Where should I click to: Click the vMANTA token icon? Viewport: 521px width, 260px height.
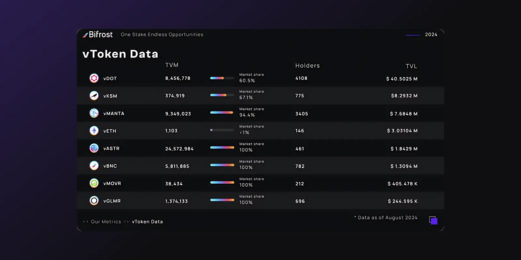click(x=94, y=113)
